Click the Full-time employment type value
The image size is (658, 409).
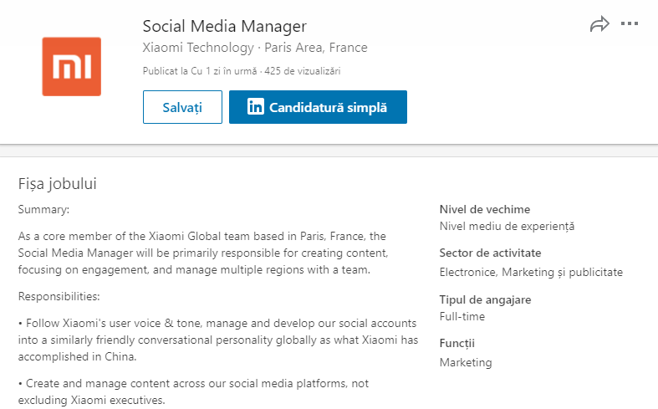(x=462, y=316)
